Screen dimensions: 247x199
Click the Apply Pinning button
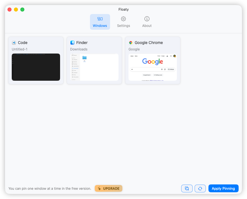pos(223,188)
